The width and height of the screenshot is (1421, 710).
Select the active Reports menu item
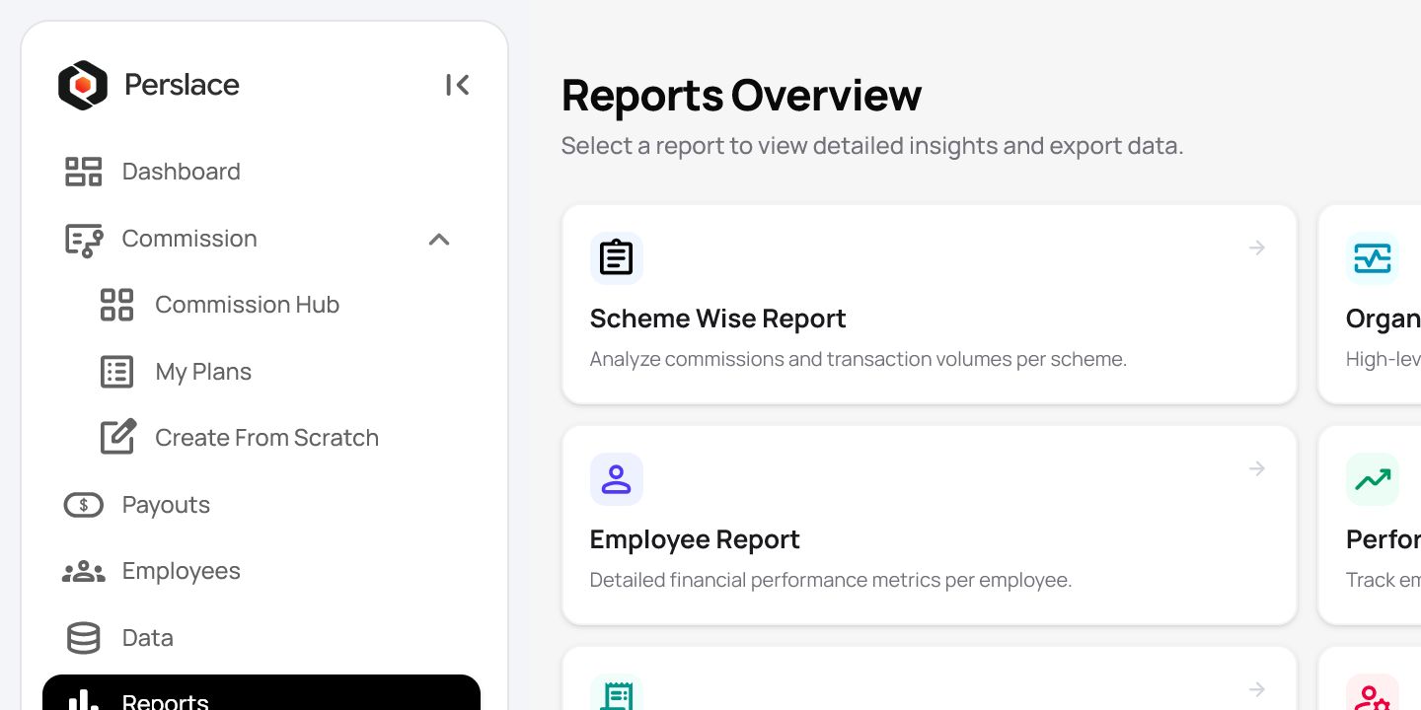tap(262, 693)
